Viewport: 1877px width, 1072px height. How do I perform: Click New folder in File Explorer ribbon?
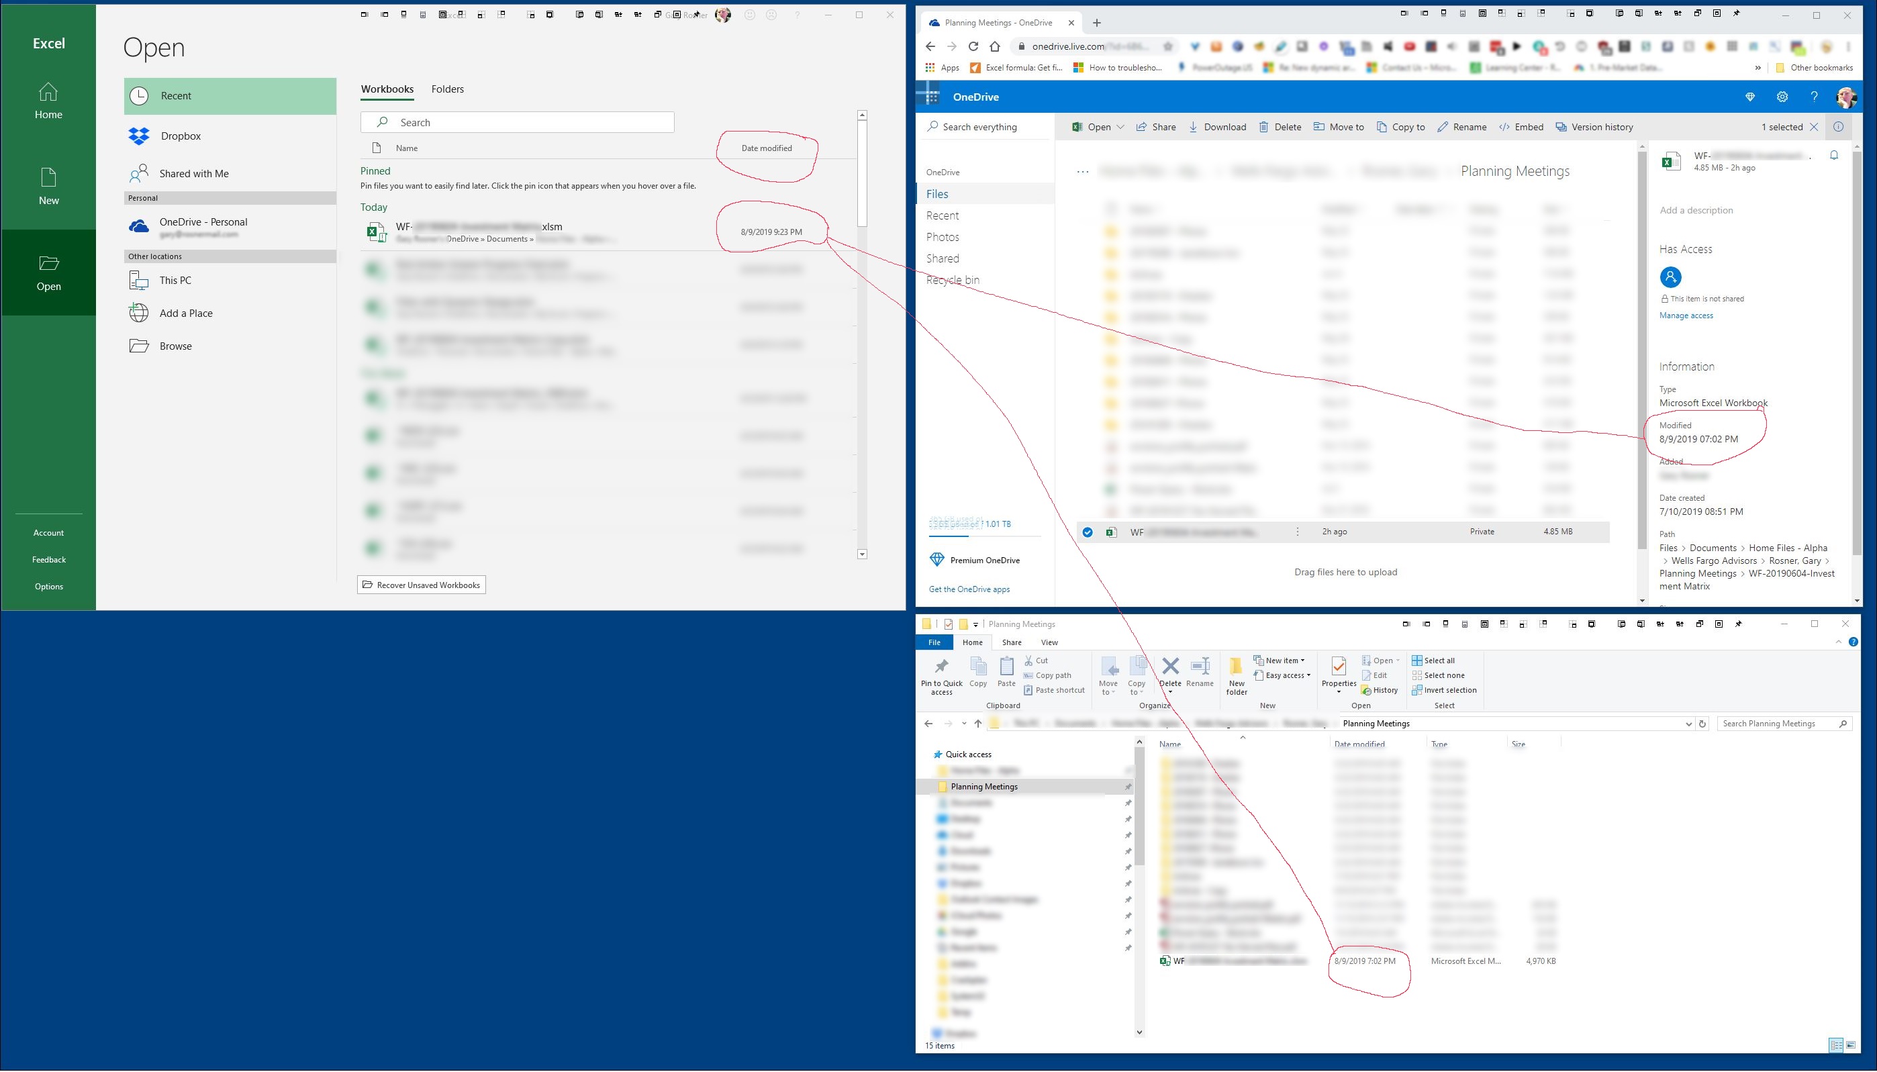coord(1237,676)
